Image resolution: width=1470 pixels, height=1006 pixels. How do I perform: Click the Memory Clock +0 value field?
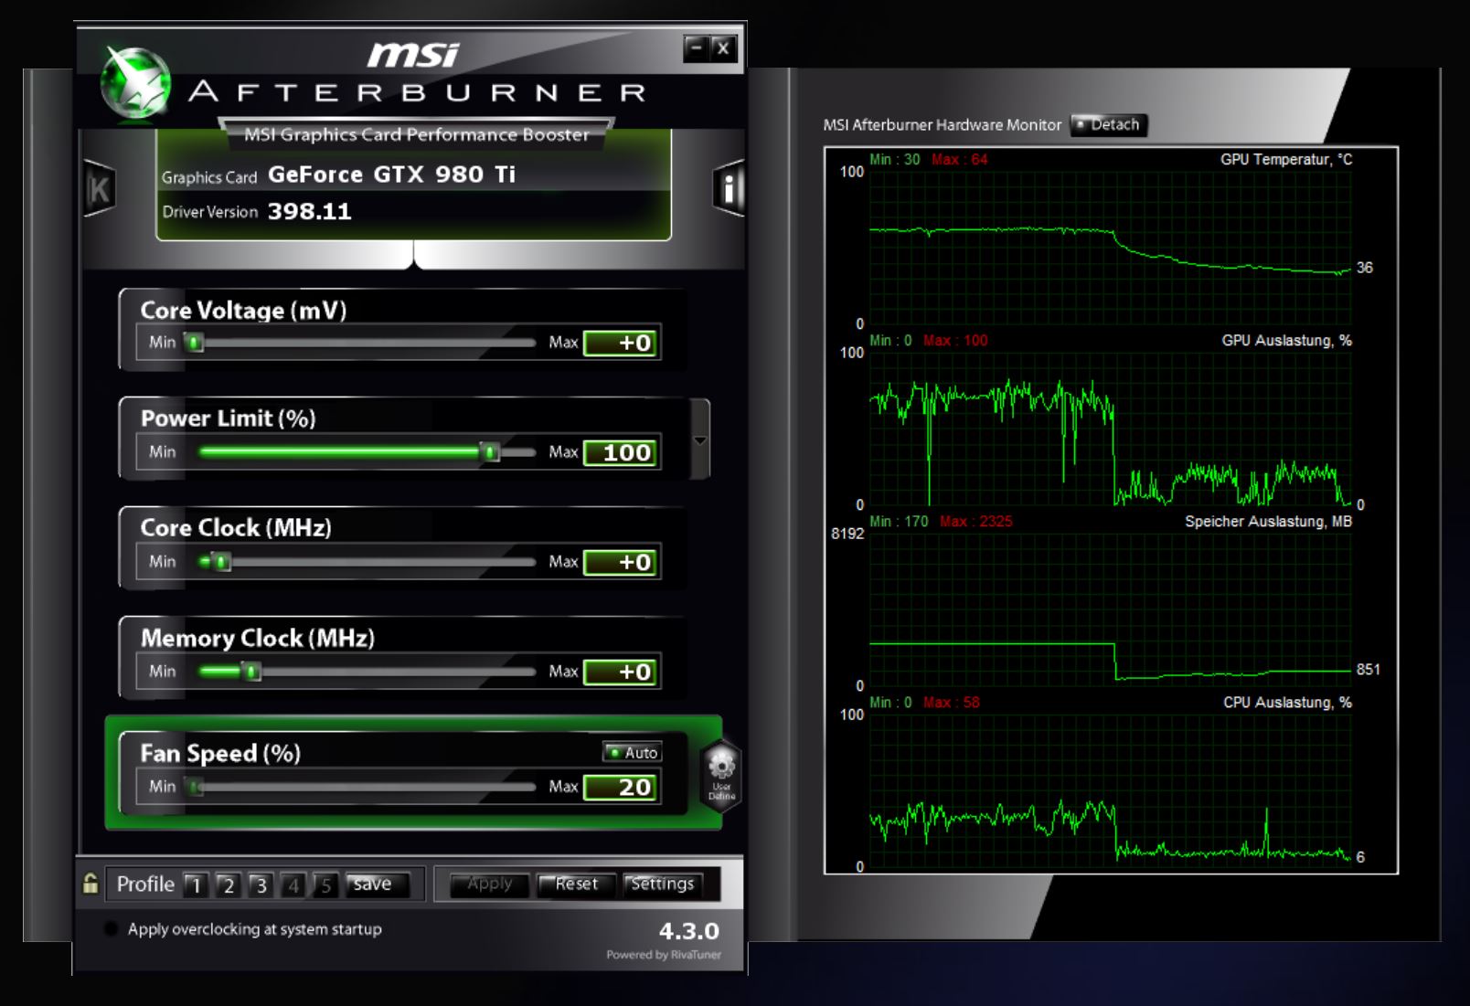(622, 672)
